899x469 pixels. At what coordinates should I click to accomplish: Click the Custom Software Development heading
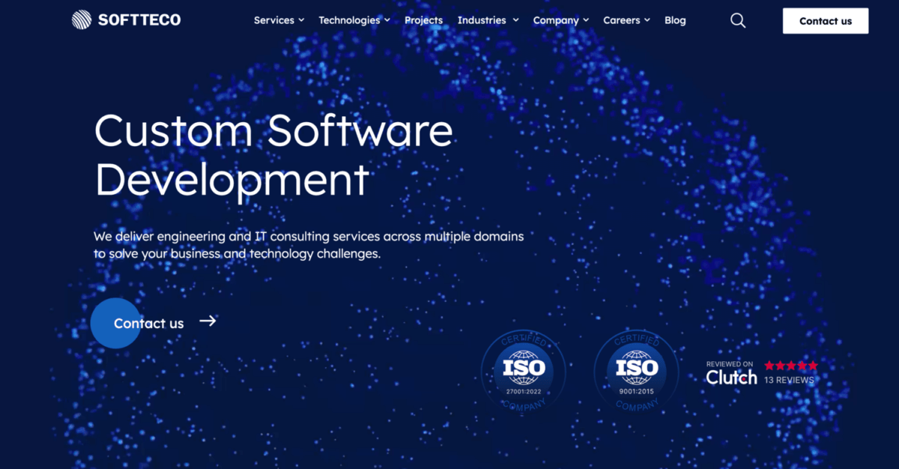(273, 154)
